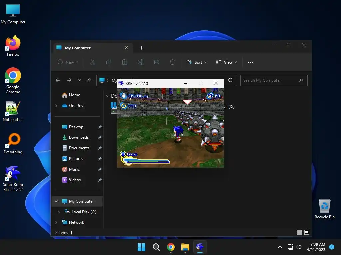Unpin Videos using its pin icon

[100, 180]
